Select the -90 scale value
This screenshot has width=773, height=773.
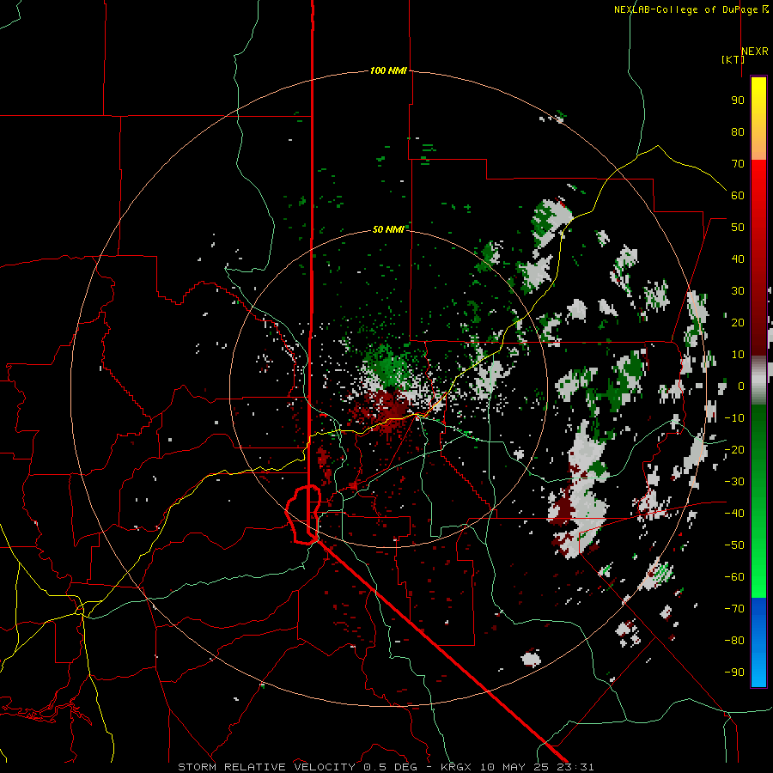click(x=734, y=672)
